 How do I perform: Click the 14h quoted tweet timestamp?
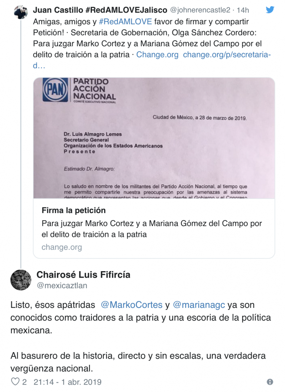243,10
